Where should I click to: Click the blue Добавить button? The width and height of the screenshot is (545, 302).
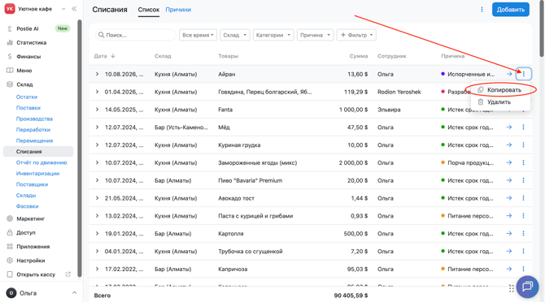[511, 10]
